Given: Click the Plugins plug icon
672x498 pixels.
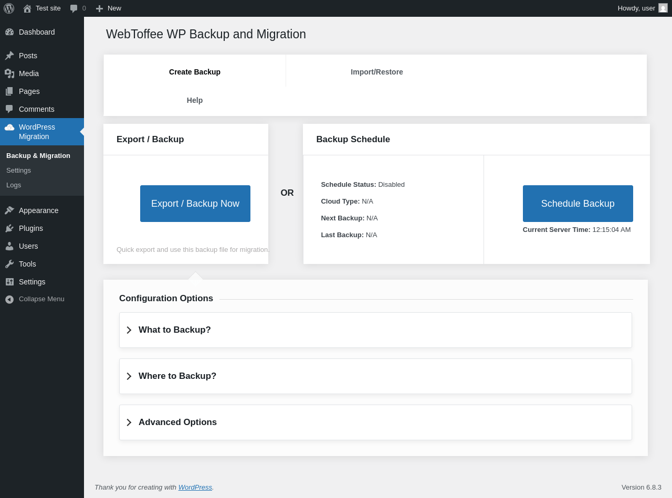Looking at the screenshot, I should [9, 228].
